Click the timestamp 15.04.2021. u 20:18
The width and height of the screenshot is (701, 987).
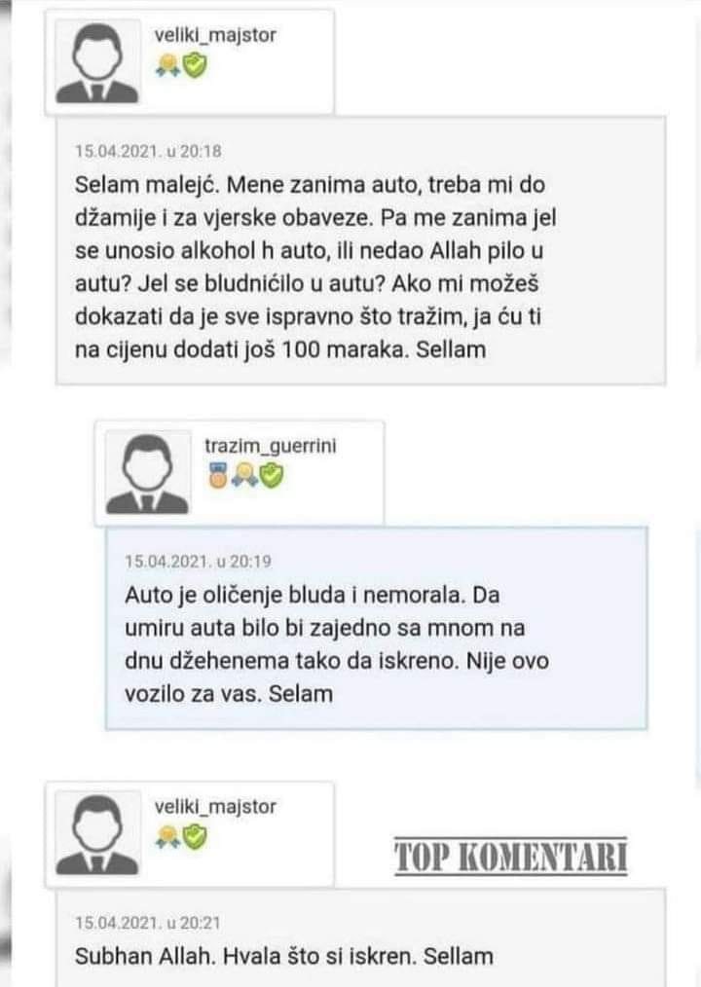tap(148, 151)
